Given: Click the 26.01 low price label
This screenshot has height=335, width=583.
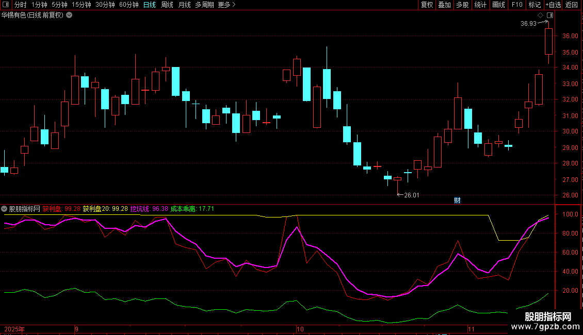Looking at the screenshot, I should (x=412, y=195).
